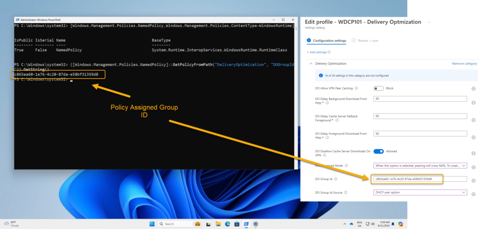This screenshot has width=503, height=229.
Task: Click 'NamedPolicy' in the PowerShell output
Action: tap(69, 50)
